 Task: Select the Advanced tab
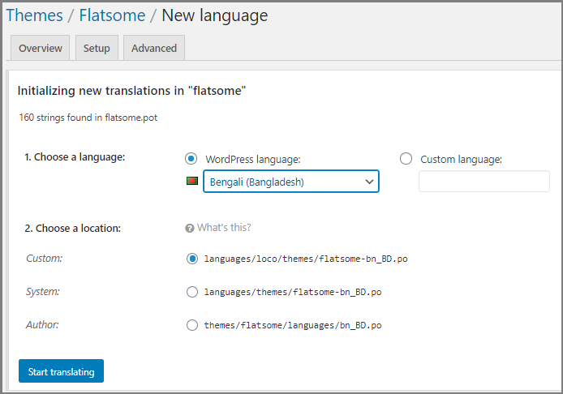pos(154,48)
